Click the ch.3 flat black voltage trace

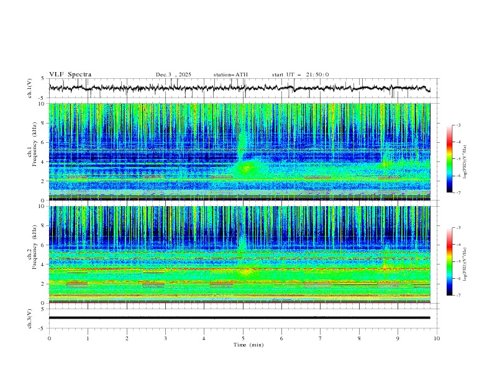click(239, 318)
